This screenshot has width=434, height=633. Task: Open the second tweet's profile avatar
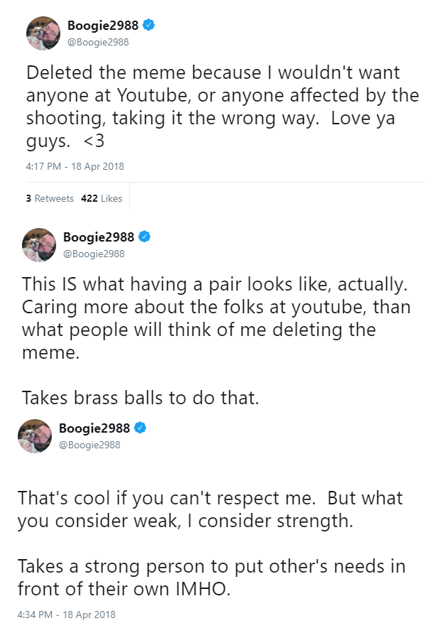[39, 245]
